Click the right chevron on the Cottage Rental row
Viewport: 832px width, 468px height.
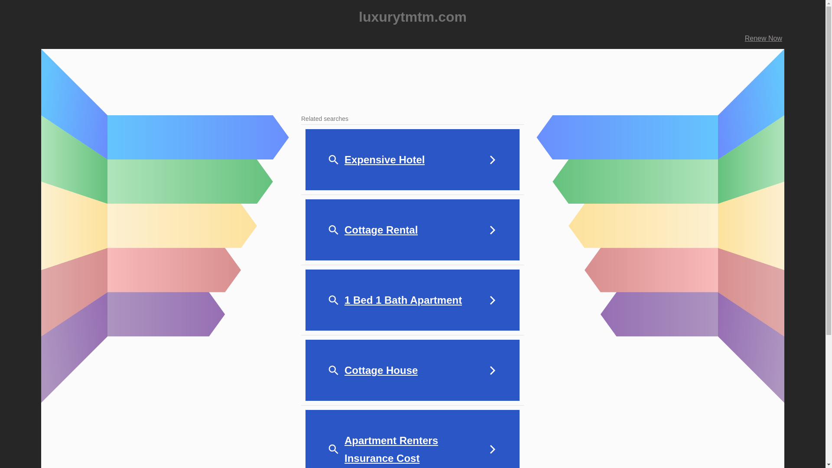pos(492,230)
